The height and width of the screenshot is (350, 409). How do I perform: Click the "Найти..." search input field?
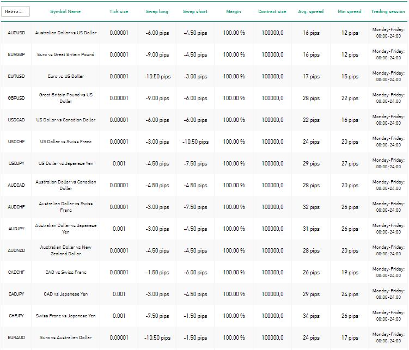coord(15,11)
